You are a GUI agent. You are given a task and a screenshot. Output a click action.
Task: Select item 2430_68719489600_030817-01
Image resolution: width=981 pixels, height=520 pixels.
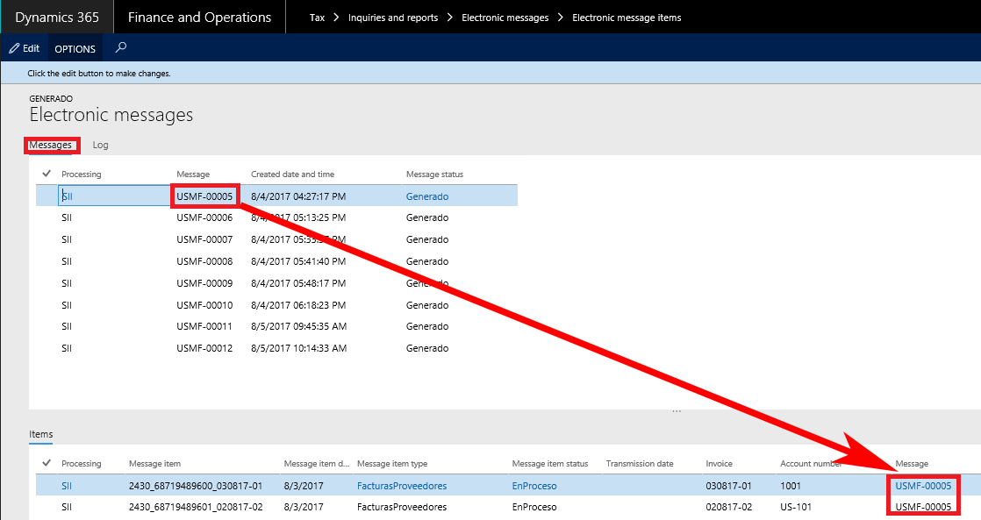point(196,486)
